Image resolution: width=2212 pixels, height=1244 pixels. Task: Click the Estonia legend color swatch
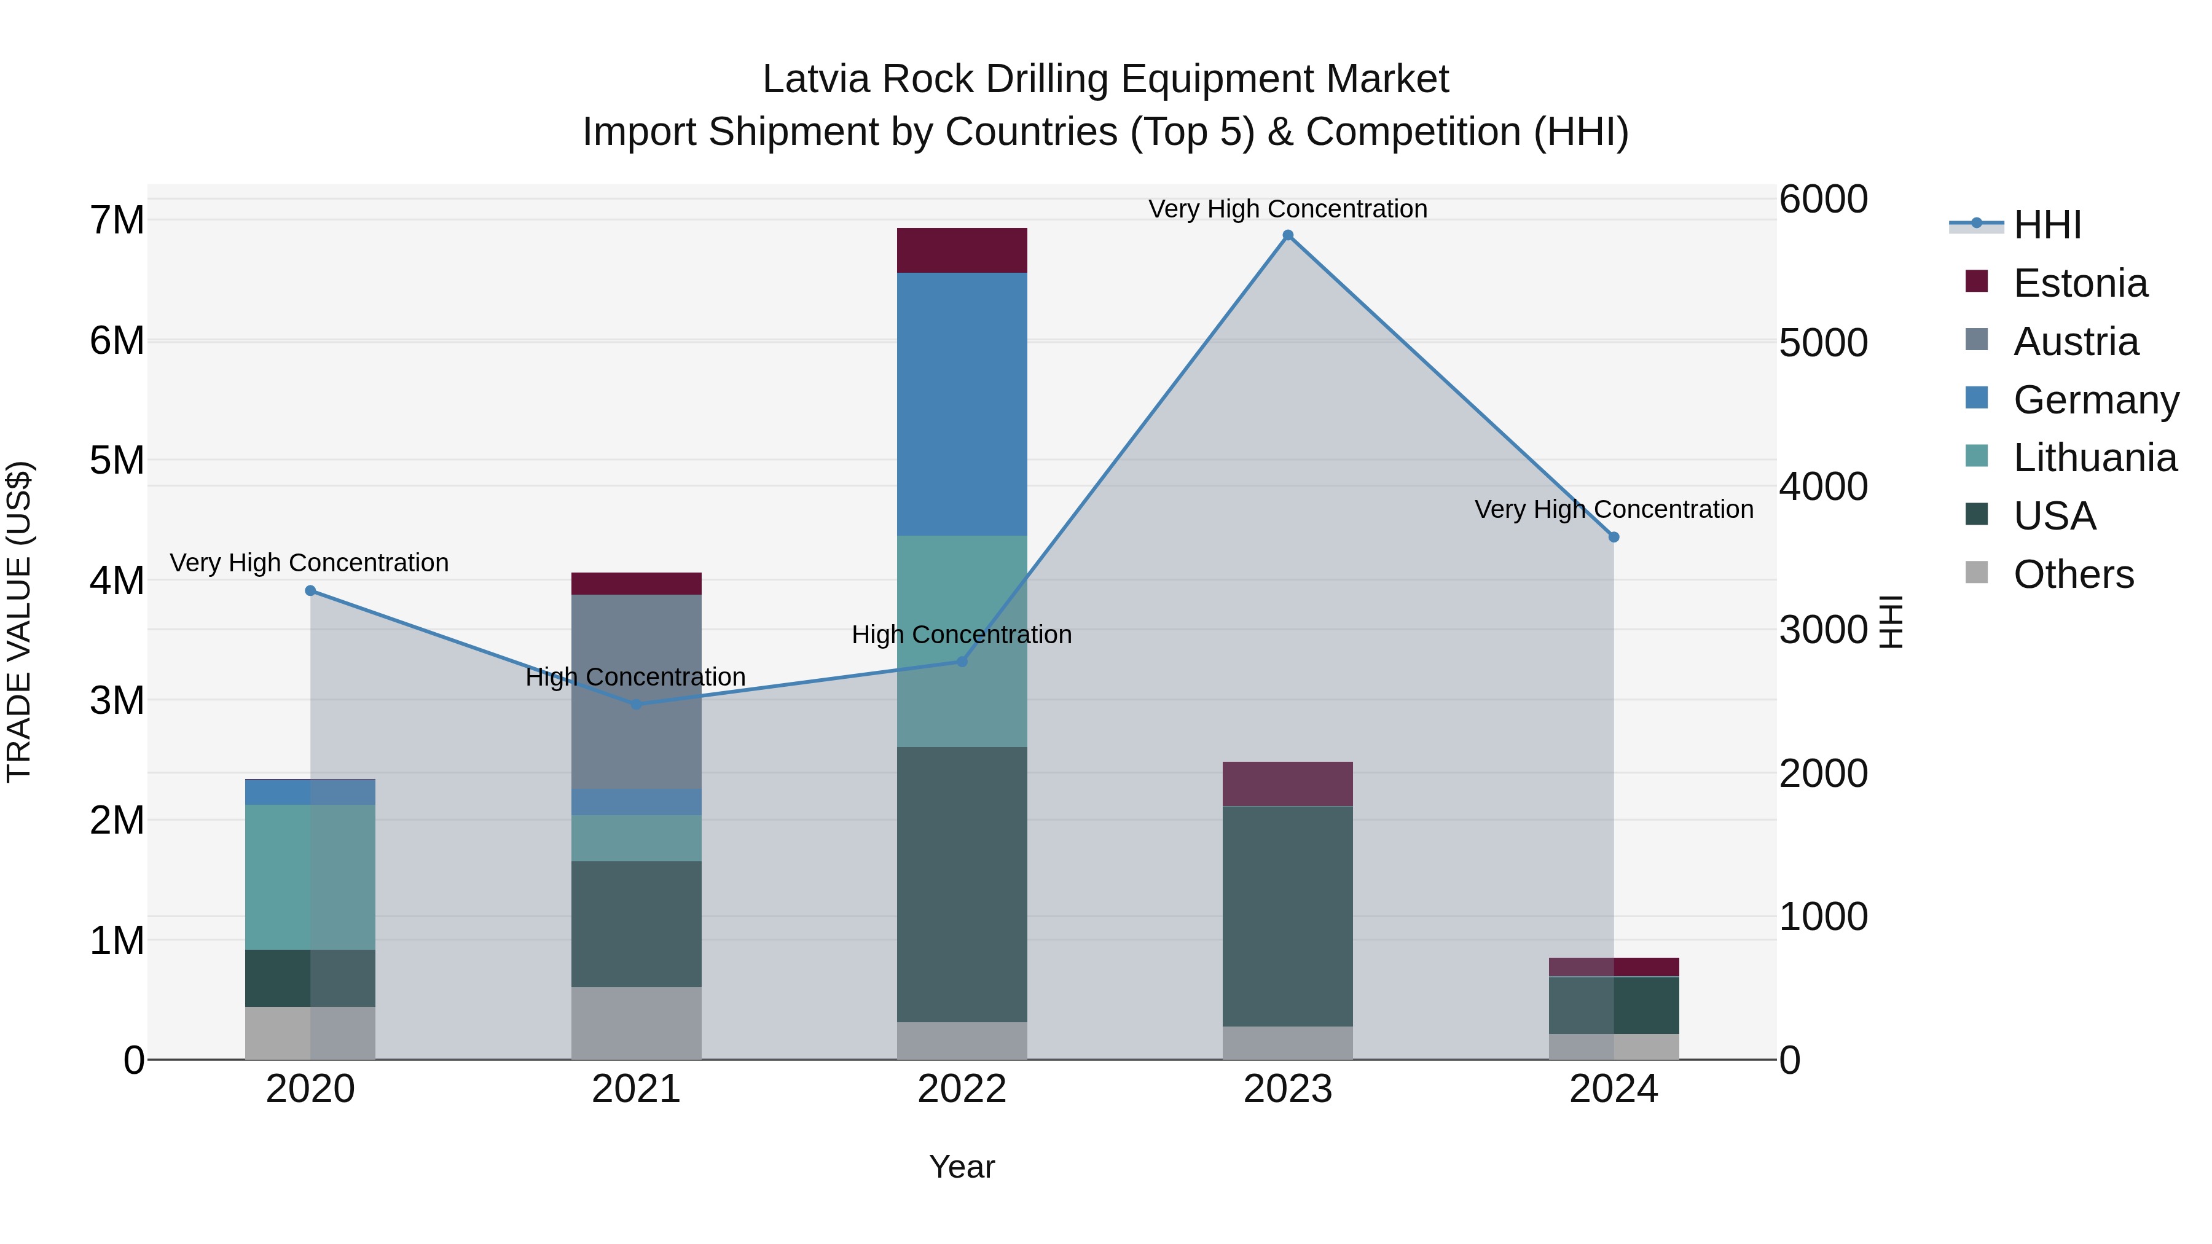click(x=1977, y=281)
